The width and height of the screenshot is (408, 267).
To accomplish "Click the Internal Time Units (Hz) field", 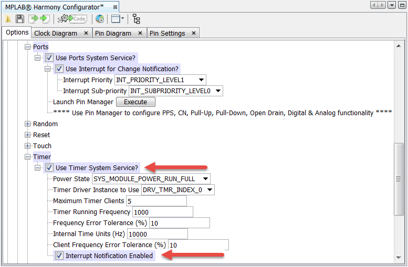I will (x=157, y=234).
